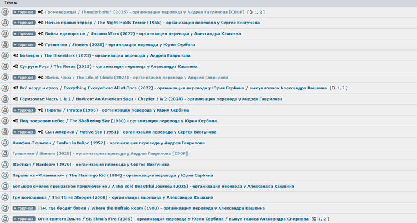Jump to newest post in Thunderbolts* topic
Image resolution: width=417 pixels, height=223 pixels.
click(x=41, y=12)
